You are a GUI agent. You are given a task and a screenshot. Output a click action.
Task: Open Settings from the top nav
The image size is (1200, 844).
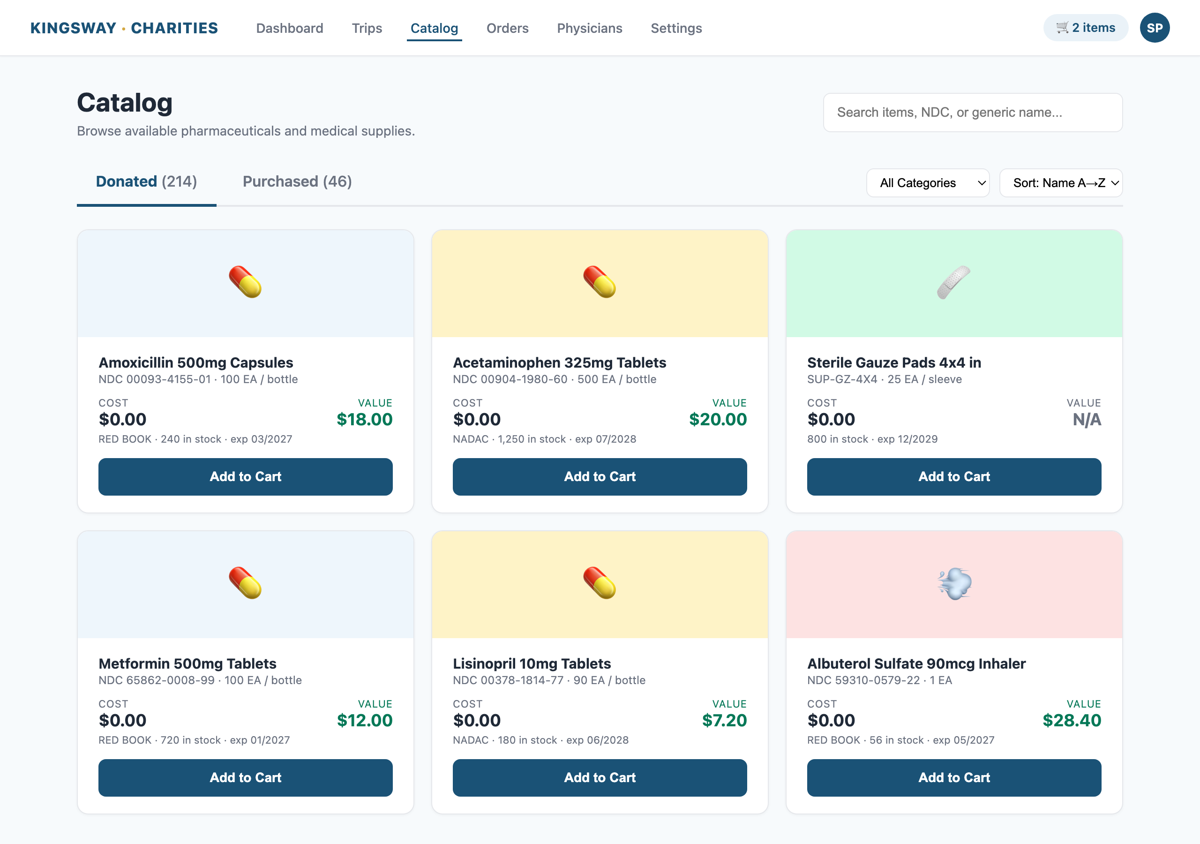[676, 28]
